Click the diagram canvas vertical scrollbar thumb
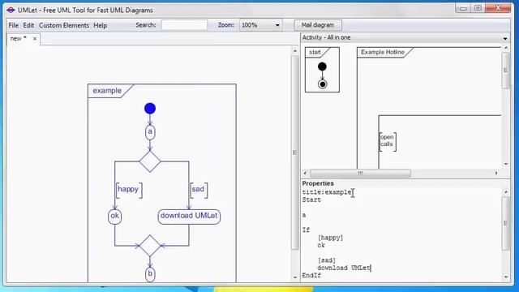The height and width of the screenshot is (292, 519). 294,152
